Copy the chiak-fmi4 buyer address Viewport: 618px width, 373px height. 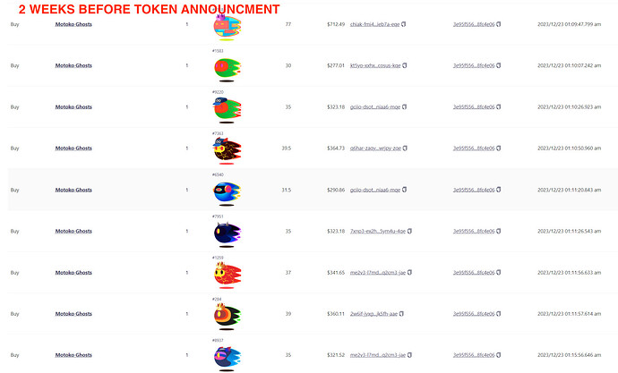pyautogui.click(x=404, y=24)
